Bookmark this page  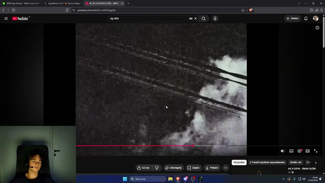(x=67, y=10)
